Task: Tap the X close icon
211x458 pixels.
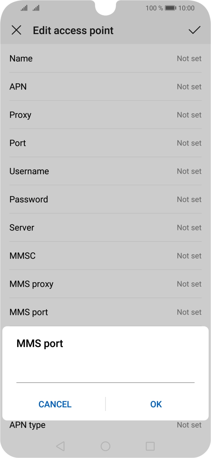Action: [x=16, y=31]
